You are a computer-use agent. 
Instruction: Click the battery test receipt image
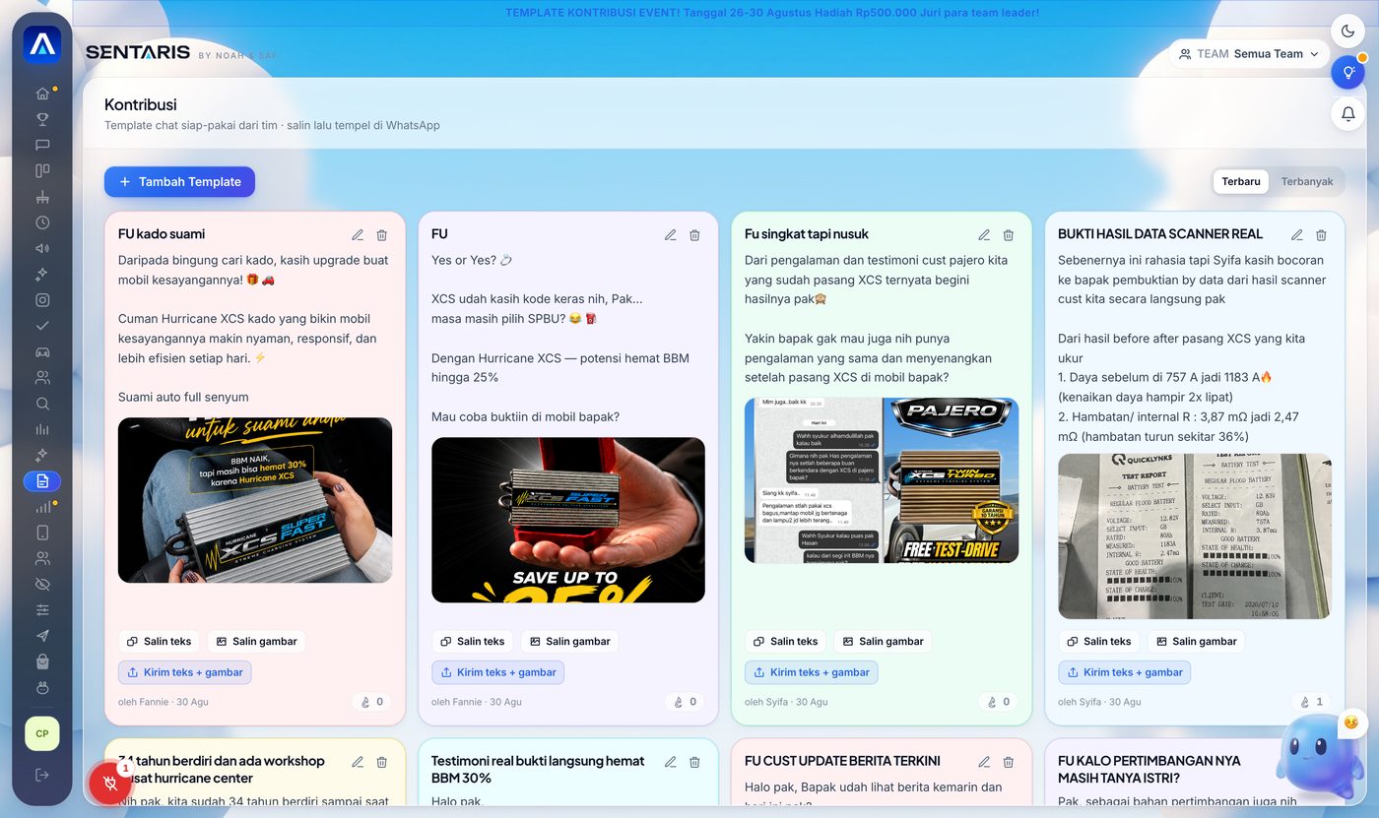click(x=1195, y=536)
